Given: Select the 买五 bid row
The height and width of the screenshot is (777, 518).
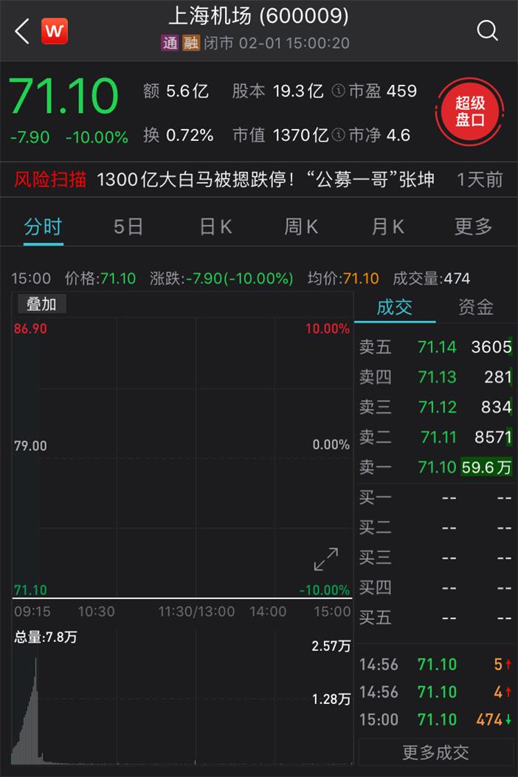Looking at the screenshot, I should (435, 618).
